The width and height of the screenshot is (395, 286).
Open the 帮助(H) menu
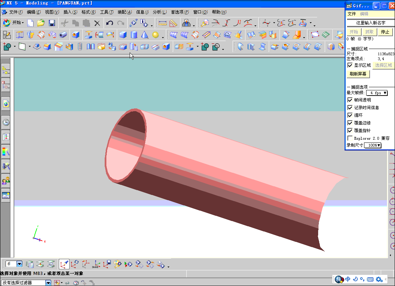[x=219, y=12]
